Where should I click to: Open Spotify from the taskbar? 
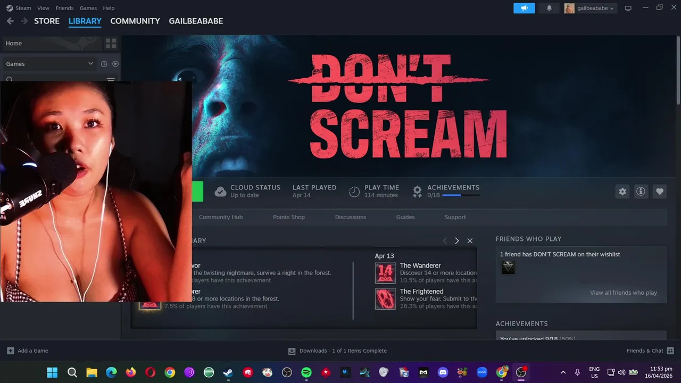tap(306, 372)
